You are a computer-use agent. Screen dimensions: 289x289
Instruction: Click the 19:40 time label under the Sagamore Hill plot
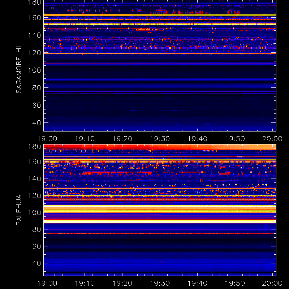[x=198, y=139]
